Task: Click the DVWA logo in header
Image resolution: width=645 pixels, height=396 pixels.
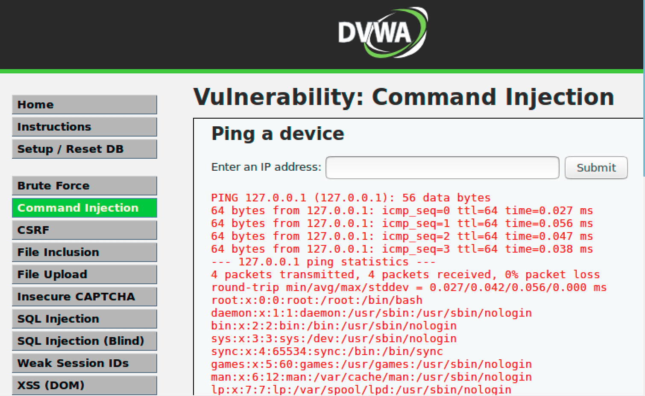Action: 383,32
